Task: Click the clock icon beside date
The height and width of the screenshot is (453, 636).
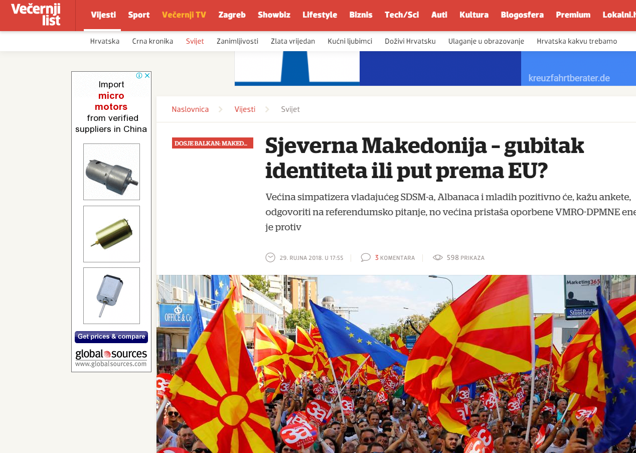Action: [x=270, y=257]
